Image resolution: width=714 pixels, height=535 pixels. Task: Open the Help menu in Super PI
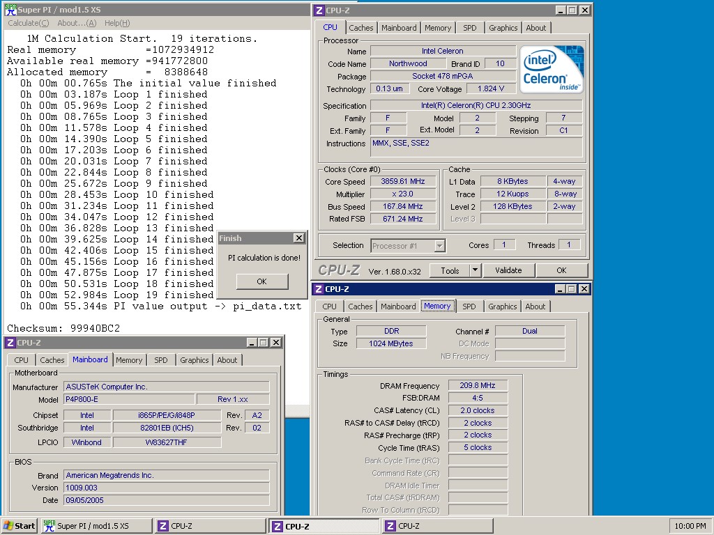(117, 23)
